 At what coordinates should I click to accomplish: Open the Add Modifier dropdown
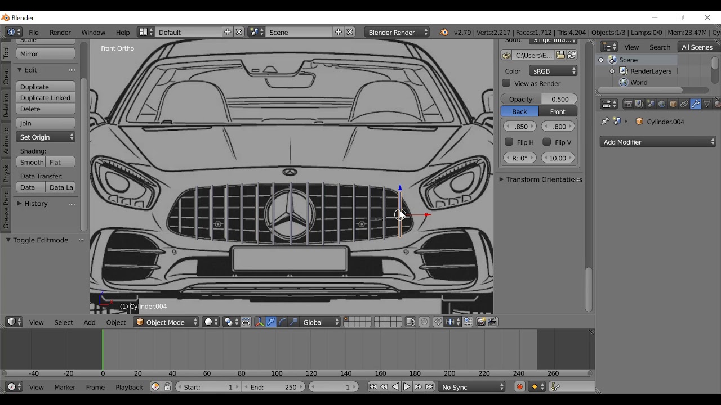[x=658, y=142]
